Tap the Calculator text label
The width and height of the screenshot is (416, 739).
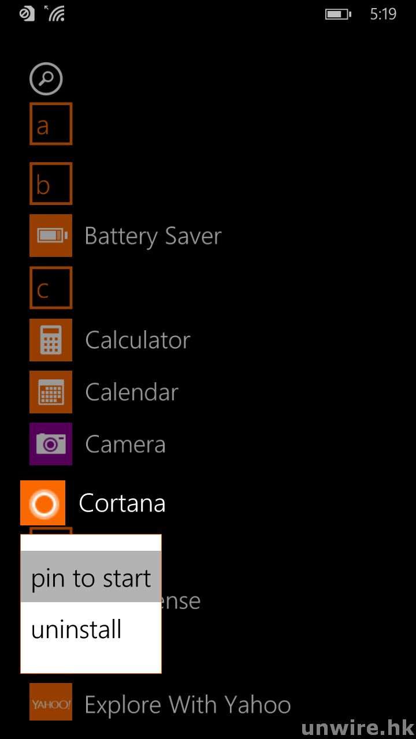coord(138,341)
